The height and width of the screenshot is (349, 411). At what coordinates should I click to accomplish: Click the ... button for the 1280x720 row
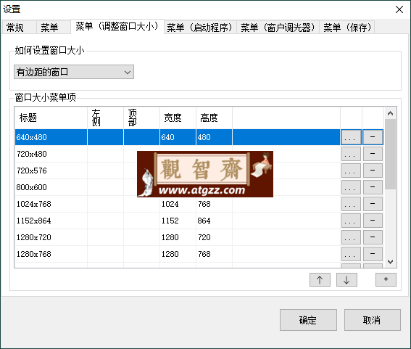tap(351, 237)
